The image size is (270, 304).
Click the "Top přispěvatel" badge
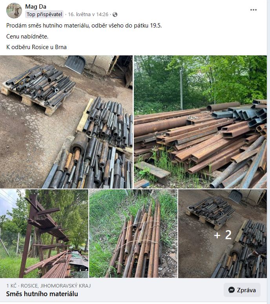click(44, 15)
